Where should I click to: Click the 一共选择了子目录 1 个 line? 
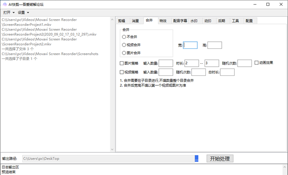pos(20,58)
